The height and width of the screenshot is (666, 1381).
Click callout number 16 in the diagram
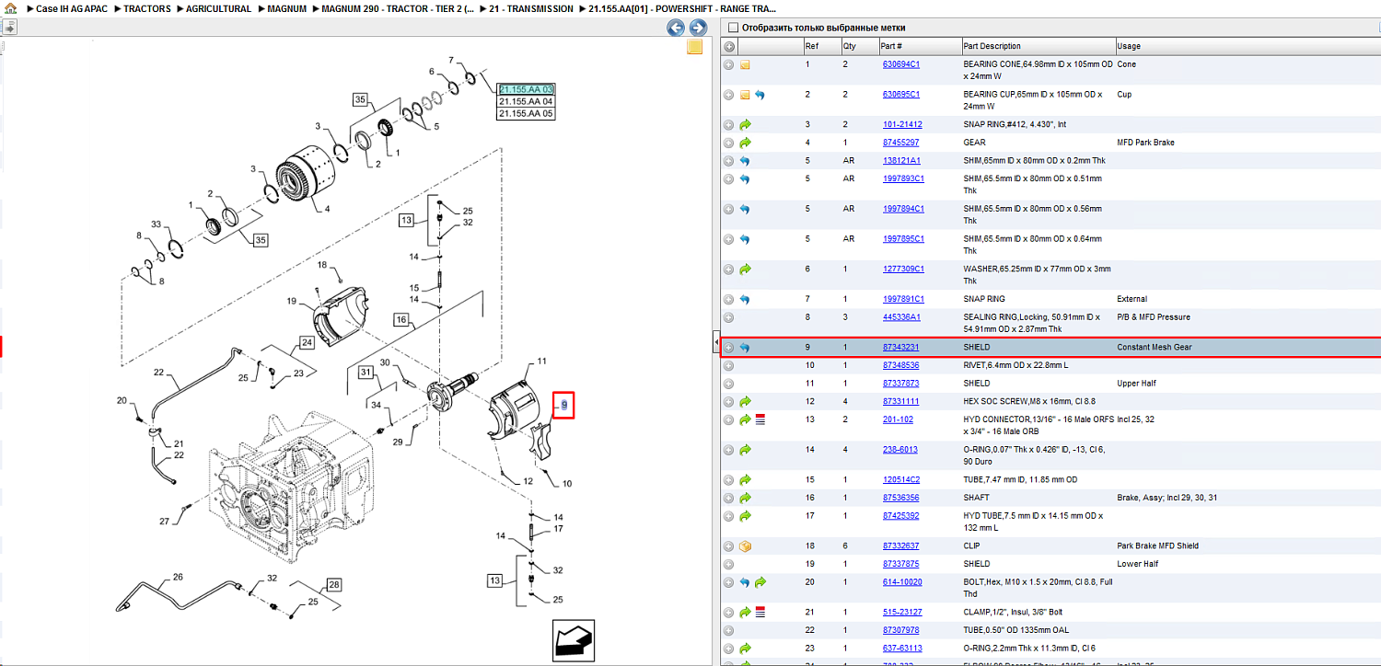point(401,319)
